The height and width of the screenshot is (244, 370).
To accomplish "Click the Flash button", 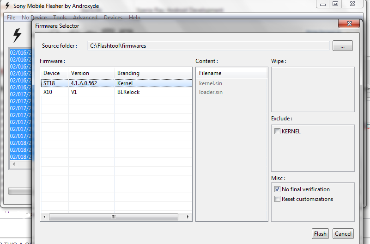I will pyautogui.click(x=320, y=234).
